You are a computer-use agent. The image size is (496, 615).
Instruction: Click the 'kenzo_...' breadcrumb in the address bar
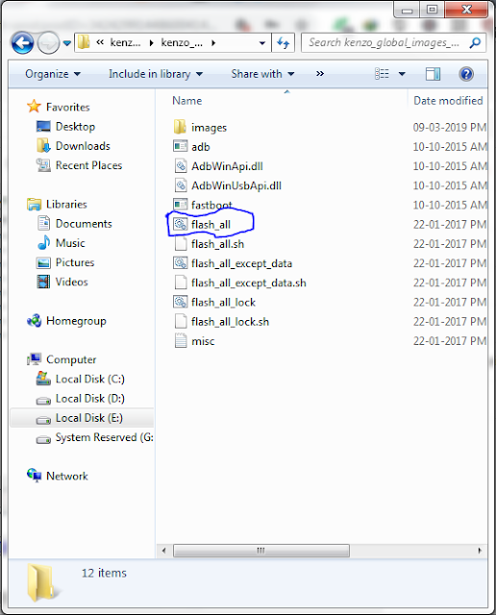tap(182, 42)
